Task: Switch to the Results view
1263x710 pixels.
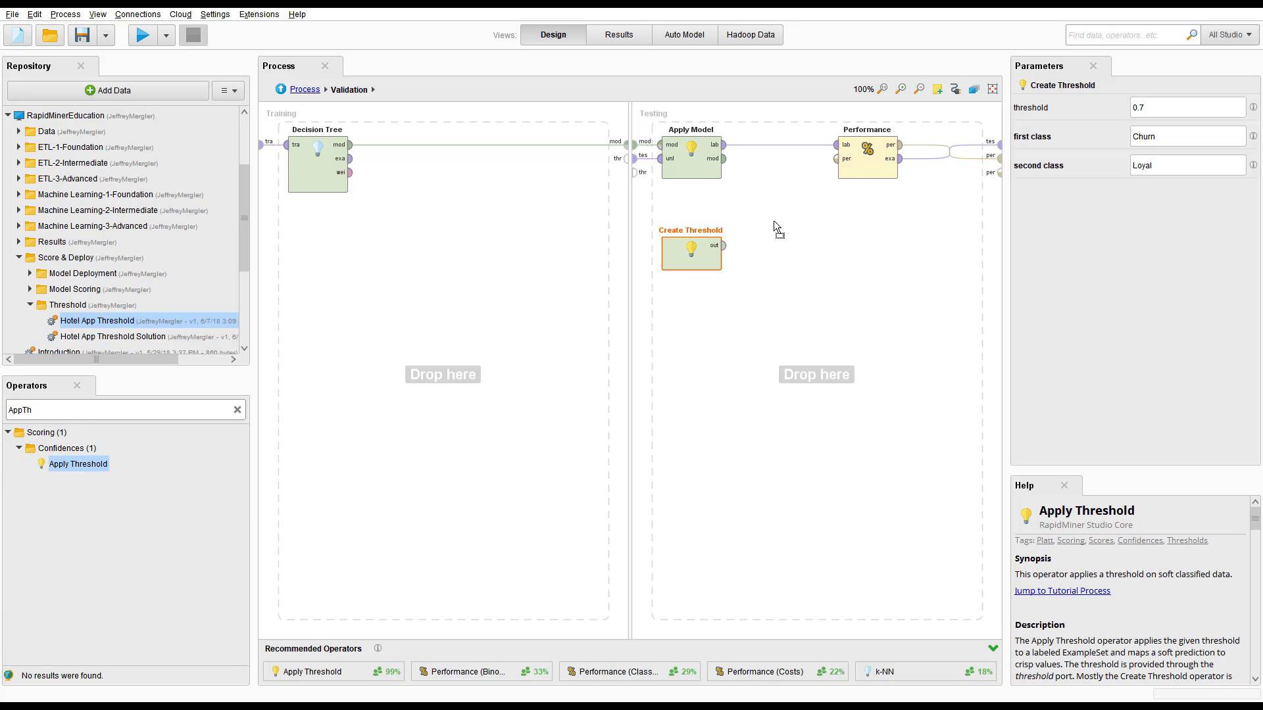Action: click(618, 35)
